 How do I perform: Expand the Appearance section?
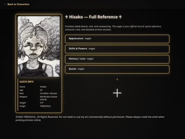(x=117, y=39)
